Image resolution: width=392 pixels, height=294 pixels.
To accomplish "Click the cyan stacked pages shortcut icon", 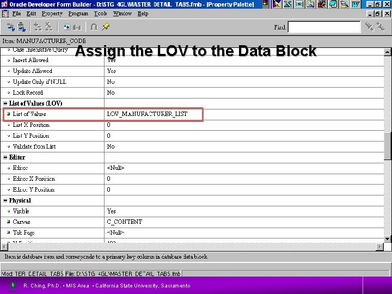I will (x=333, y=4).
